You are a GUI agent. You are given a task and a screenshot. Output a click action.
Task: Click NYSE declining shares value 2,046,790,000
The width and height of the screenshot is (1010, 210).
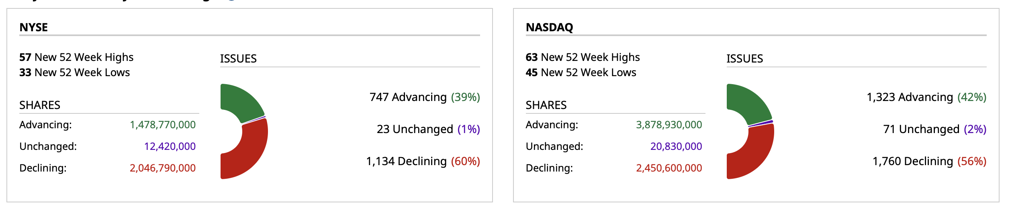point(163,168)
